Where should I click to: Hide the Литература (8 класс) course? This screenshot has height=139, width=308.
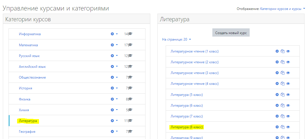[288, 127]
